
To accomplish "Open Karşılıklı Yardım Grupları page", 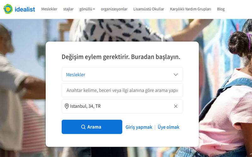I will (191, 9).
